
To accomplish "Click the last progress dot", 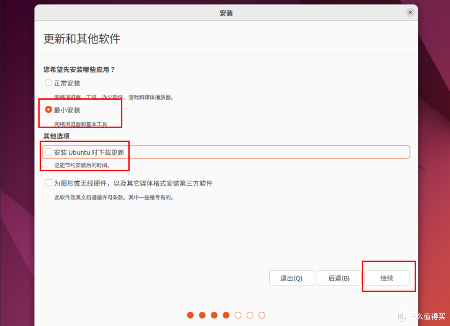I will pyautogui.click(x=262, y=315).
